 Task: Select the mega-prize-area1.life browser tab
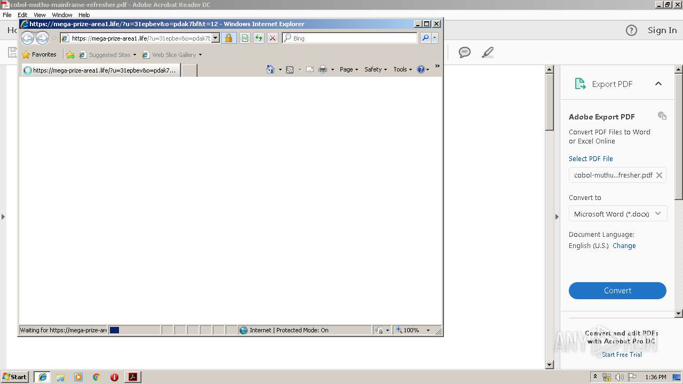coord(100,70)
